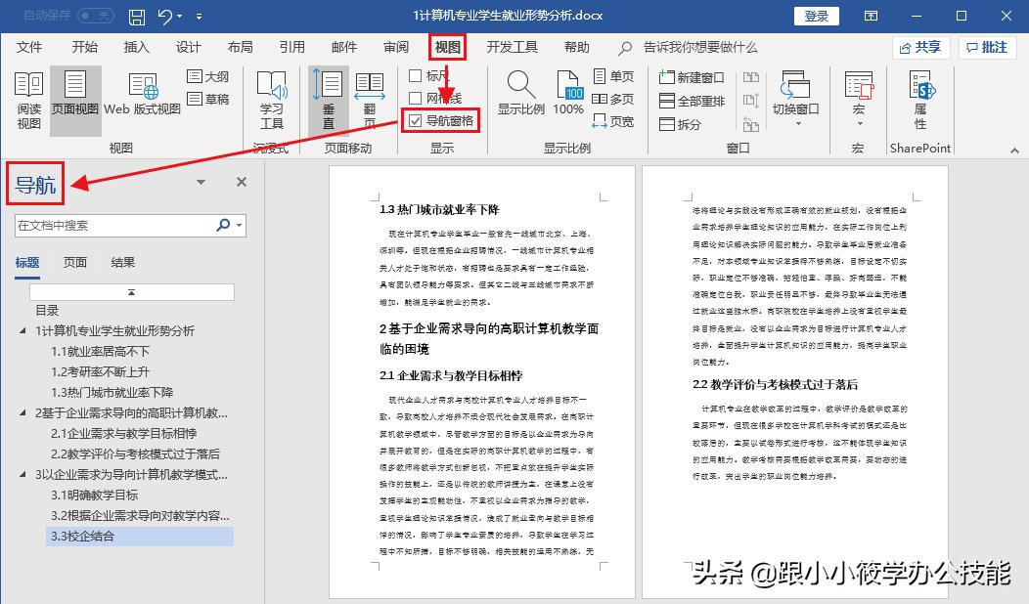Enable the 标尺 ruler checkbox
This screenshot has width=1029, height=604.
click(x=413, y=75)
